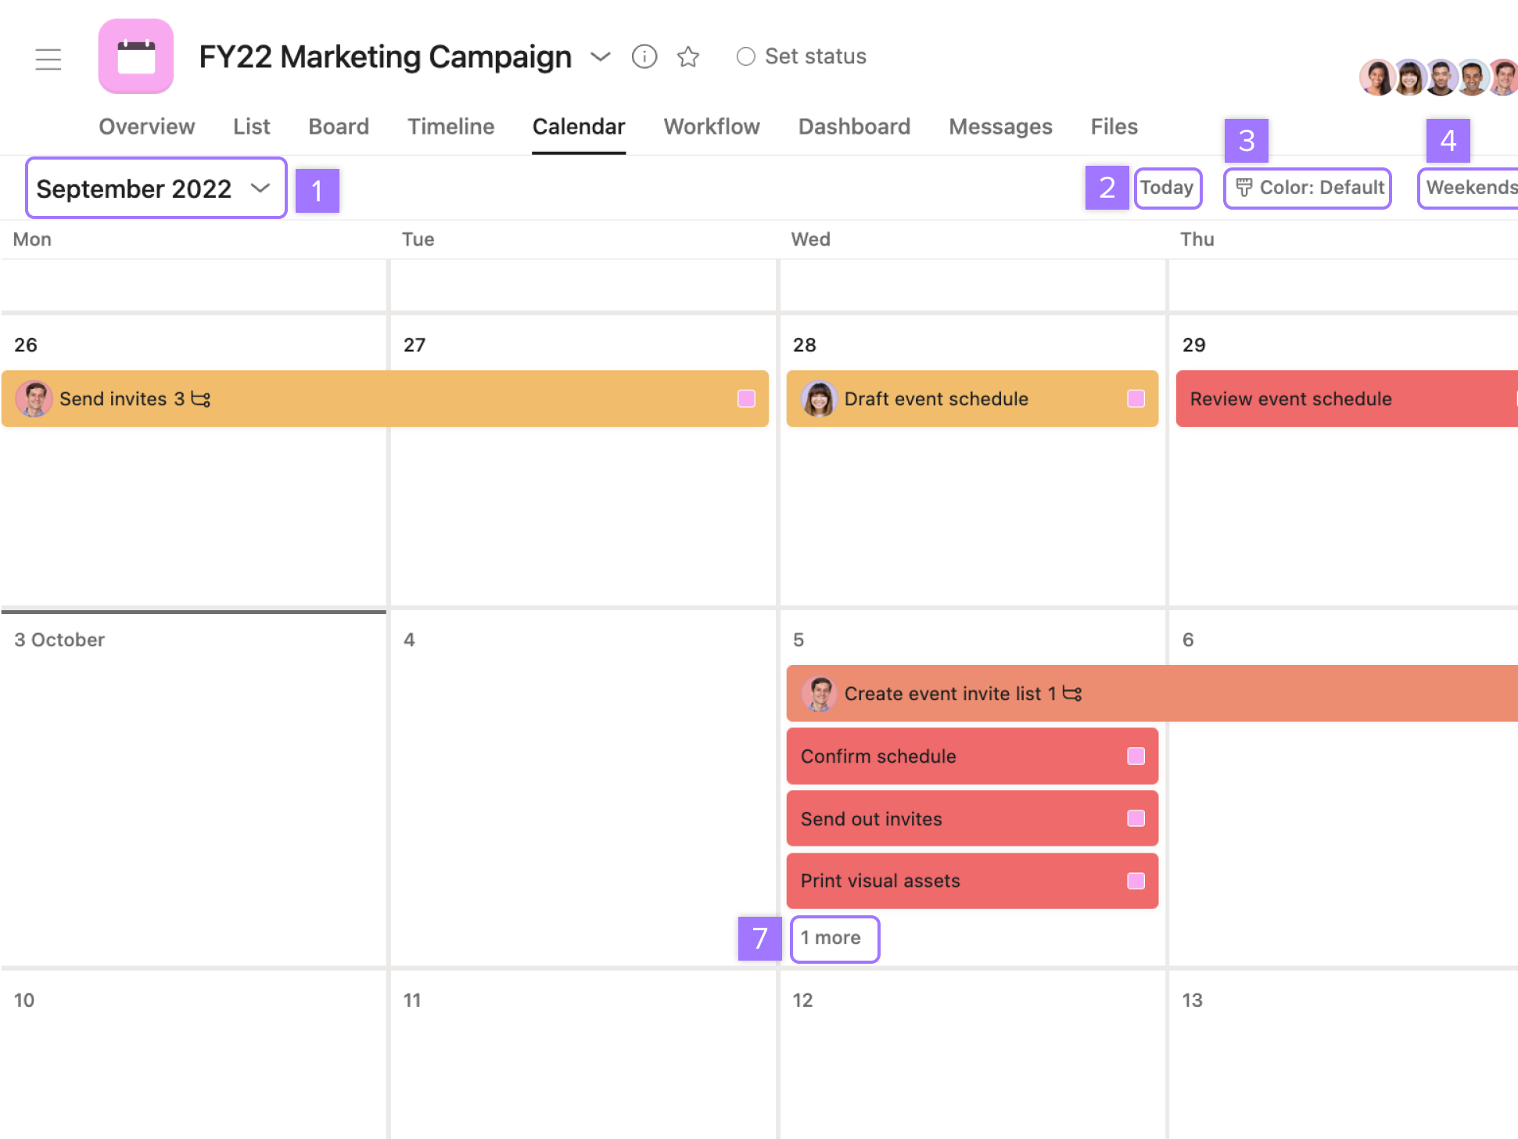Click the pink calendar project icon
The height and width of the screenshot is (1139, 1518).
[x=136, y=56]
